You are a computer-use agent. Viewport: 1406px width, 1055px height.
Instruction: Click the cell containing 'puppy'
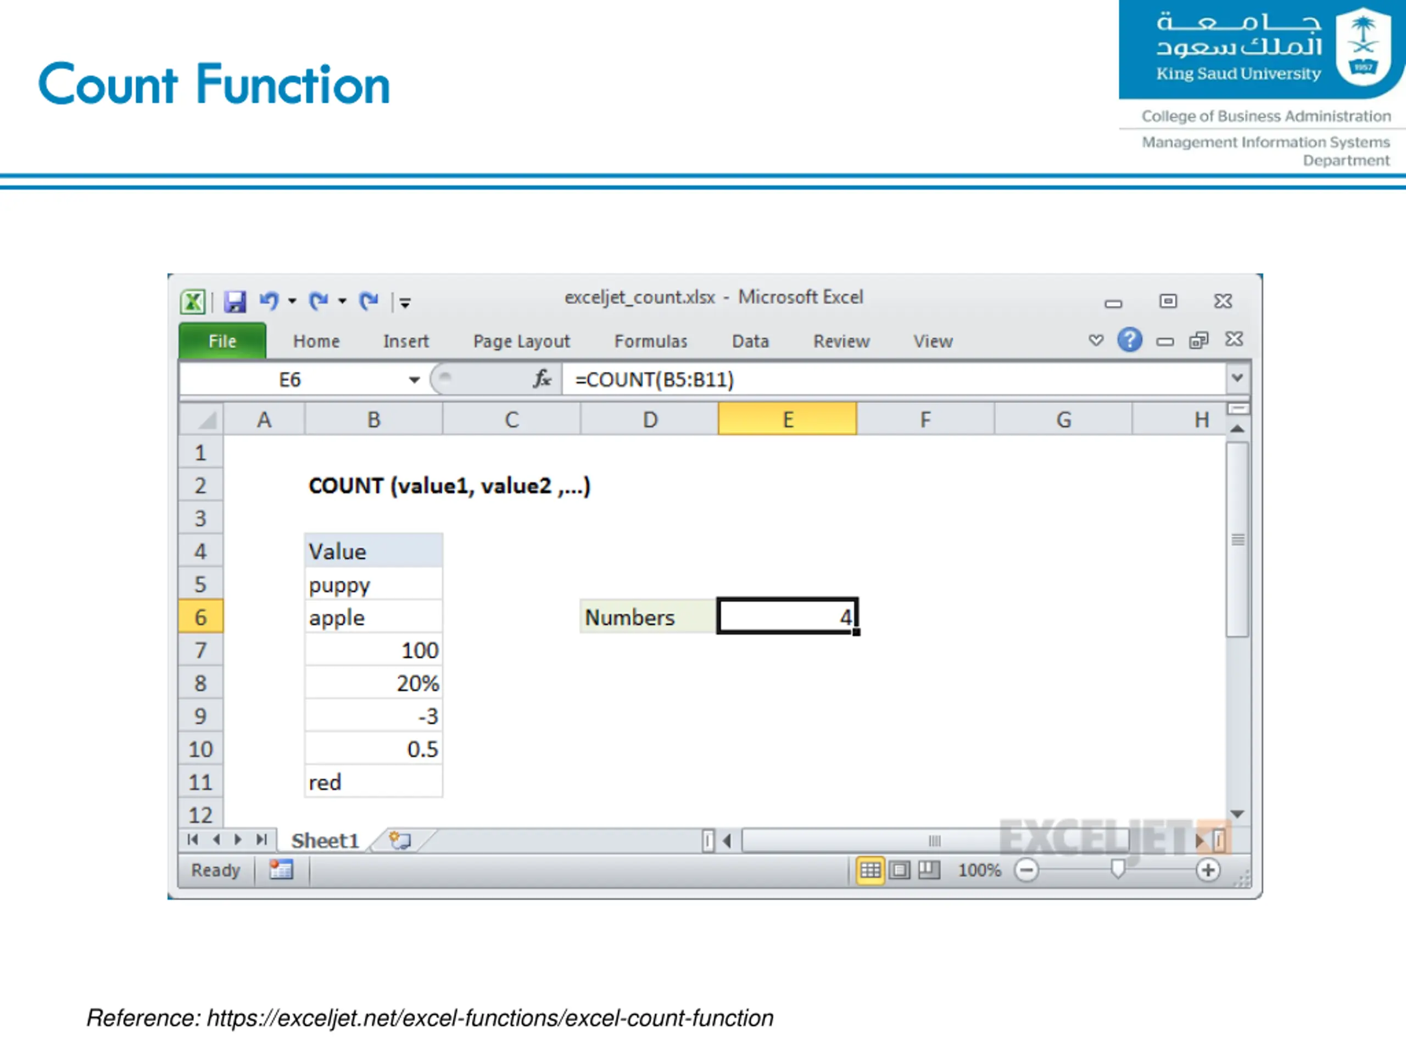[x=374, y=584]
